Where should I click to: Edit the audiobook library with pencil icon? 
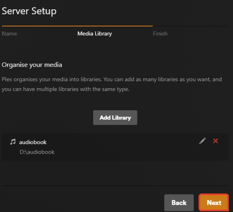point(202,141)
